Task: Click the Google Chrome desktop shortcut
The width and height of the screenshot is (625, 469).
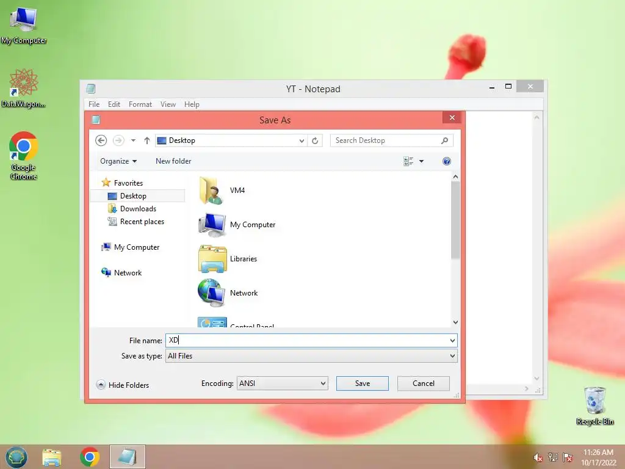Action: click(24, 156)
